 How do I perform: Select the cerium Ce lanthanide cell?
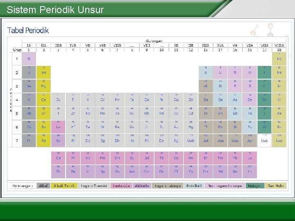[58, 158]
